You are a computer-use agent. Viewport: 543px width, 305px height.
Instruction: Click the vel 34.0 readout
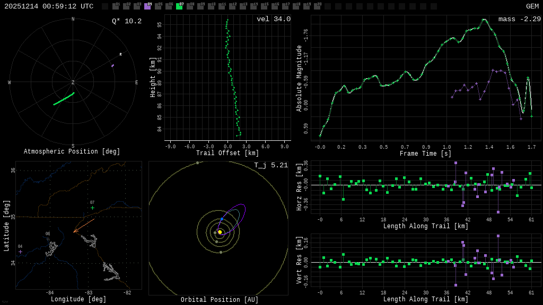[x=273, y=19]
